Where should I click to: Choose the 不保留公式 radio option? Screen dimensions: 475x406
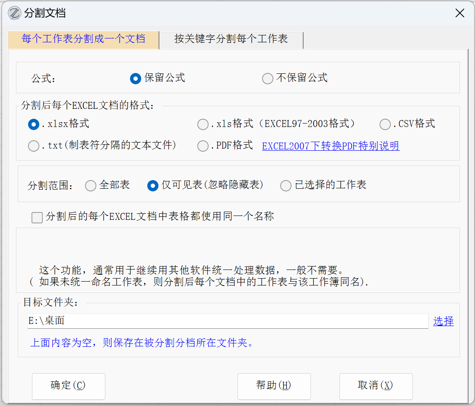click(x=268, y=78)
